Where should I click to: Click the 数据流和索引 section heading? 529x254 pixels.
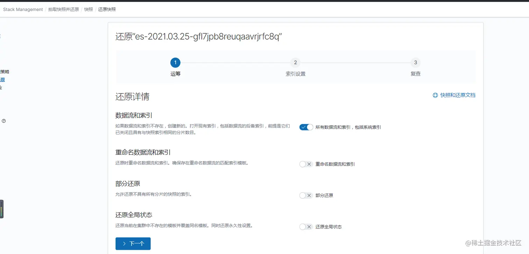point(134,115)
